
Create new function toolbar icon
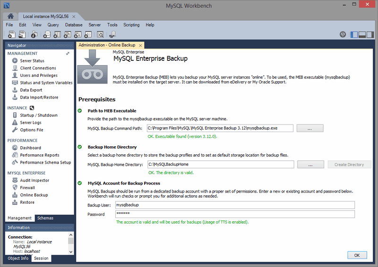pos(88,34)
